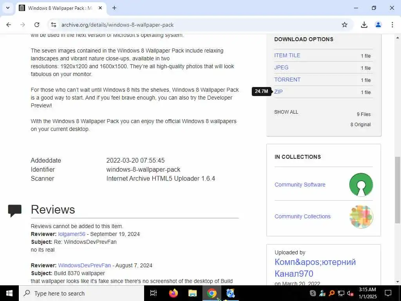Open the taskbar clock 3:15 AM

pyautogui.click(x=367, y=293)
